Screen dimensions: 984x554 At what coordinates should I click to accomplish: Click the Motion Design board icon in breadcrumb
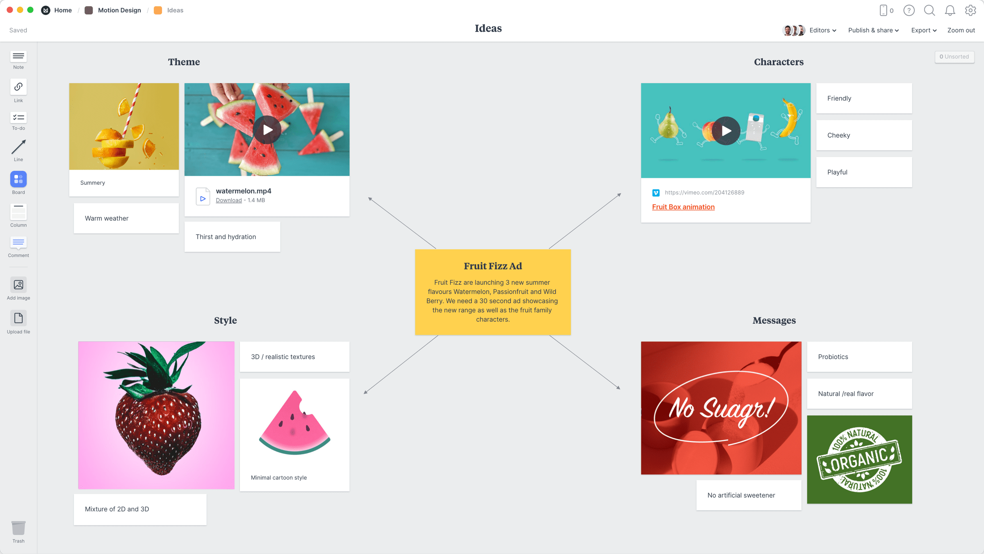coord(89,10)
